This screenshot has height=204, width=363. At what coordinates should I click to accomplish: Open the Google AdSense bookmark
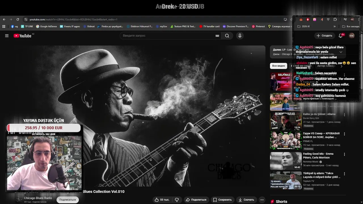tap(47, 26)
